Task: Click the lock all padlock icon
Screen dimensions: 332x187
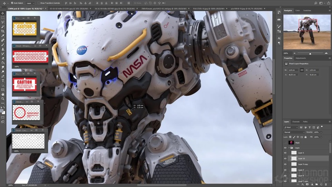Action: point(306,137)
